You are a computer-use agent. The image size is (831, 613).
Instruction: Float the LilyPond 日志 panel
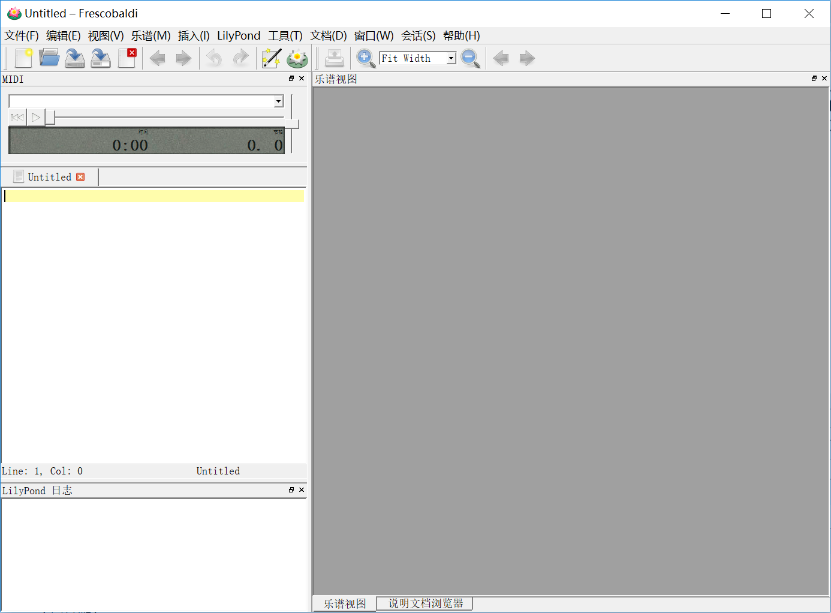click(291, 490)
